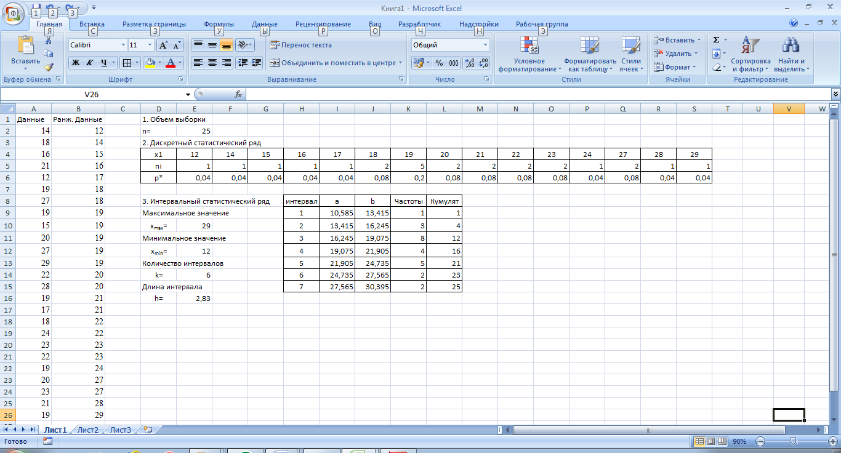Switch to Page Break Preview in status bar
The width and height of the screenshot is (841, 453).
(721, 441)
